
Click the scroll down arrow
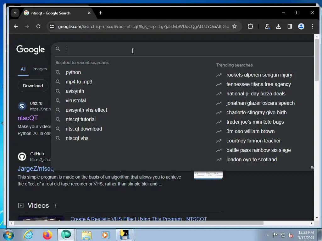tap(317, 218)
